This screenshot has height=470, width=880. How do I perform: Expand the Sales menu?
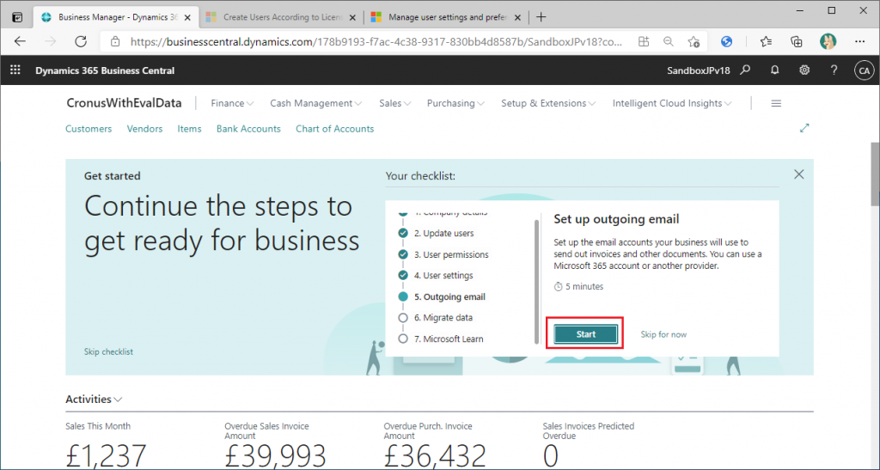[x=395, y=103]
